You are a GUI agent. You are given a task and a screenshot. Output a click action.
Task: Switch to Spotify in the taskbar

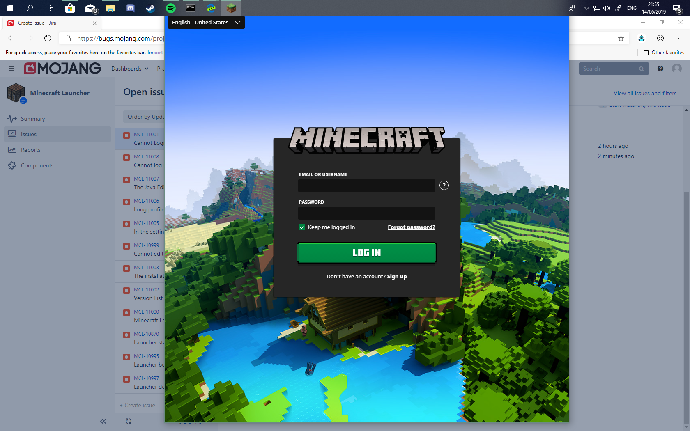click(x=171, y=8)
